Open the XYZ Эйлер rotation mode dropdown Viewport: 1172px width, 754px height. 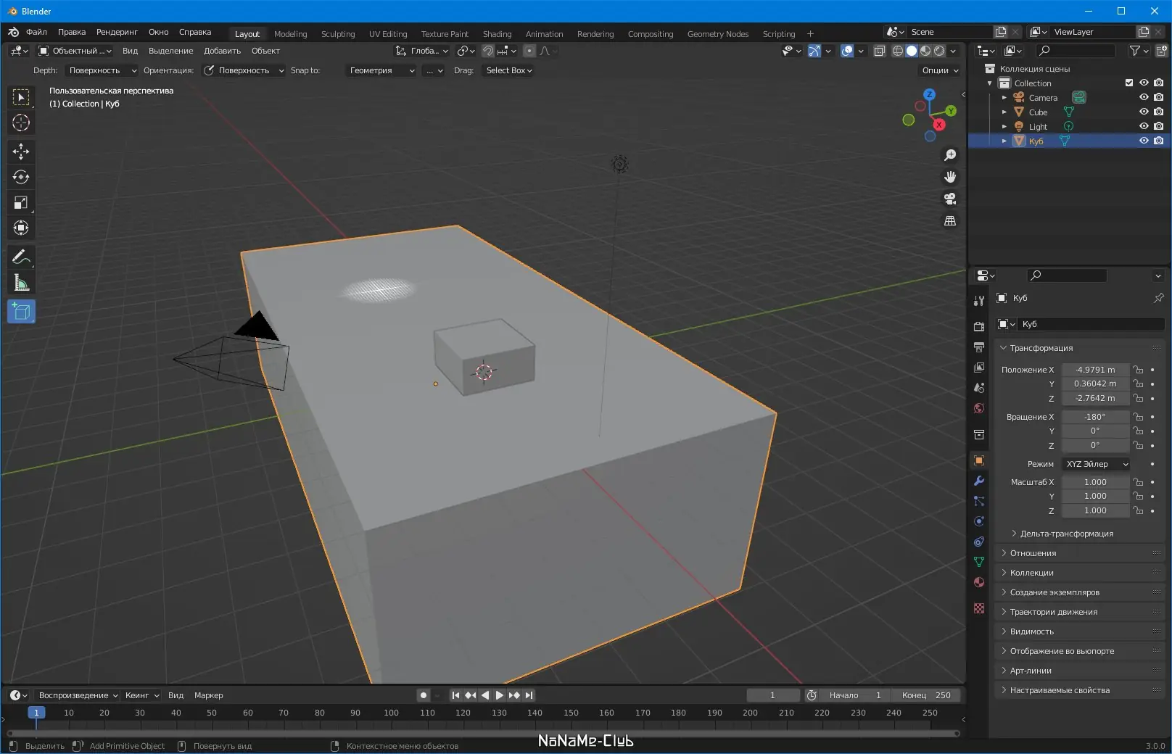coord(1097,464)
